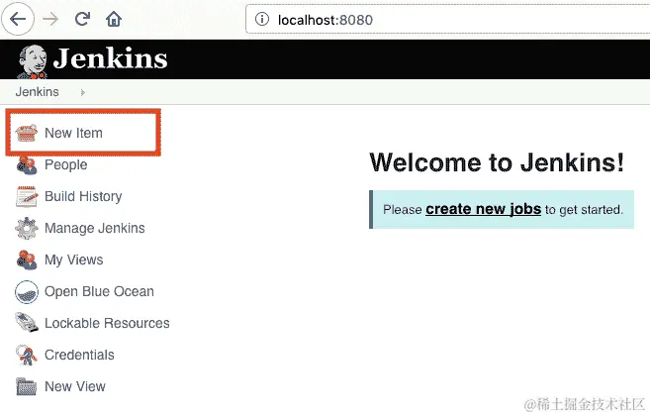
Task: Click the New Item icon
Action: pos(26,133)
